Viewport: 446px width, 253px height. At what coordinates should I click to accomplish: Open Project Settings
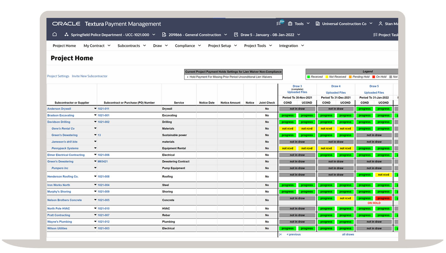tap(58, 76)
